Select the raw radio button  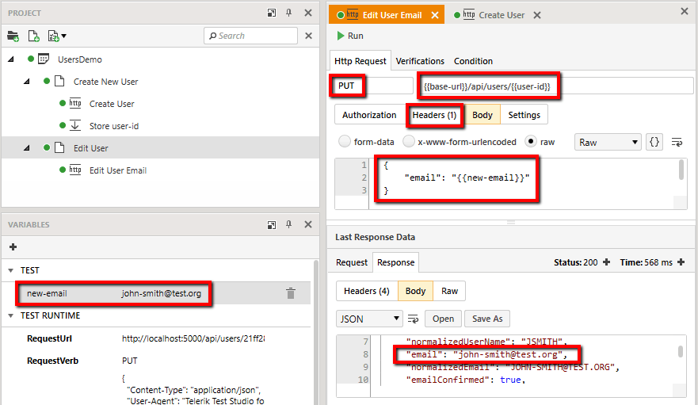click(531, 142)
